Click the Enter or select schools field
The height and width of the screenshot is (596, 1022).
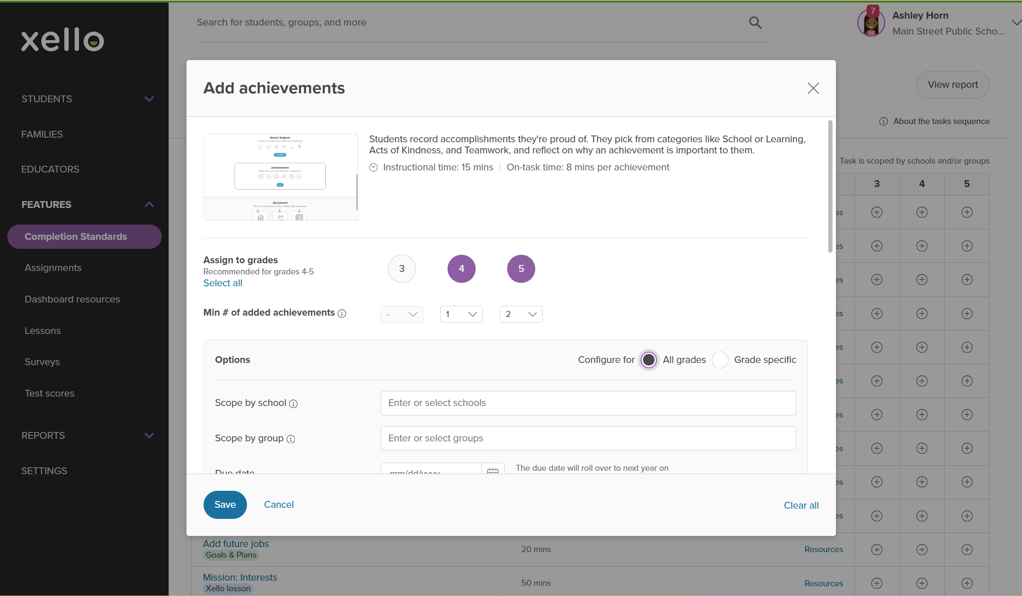(x=588, y=403)
